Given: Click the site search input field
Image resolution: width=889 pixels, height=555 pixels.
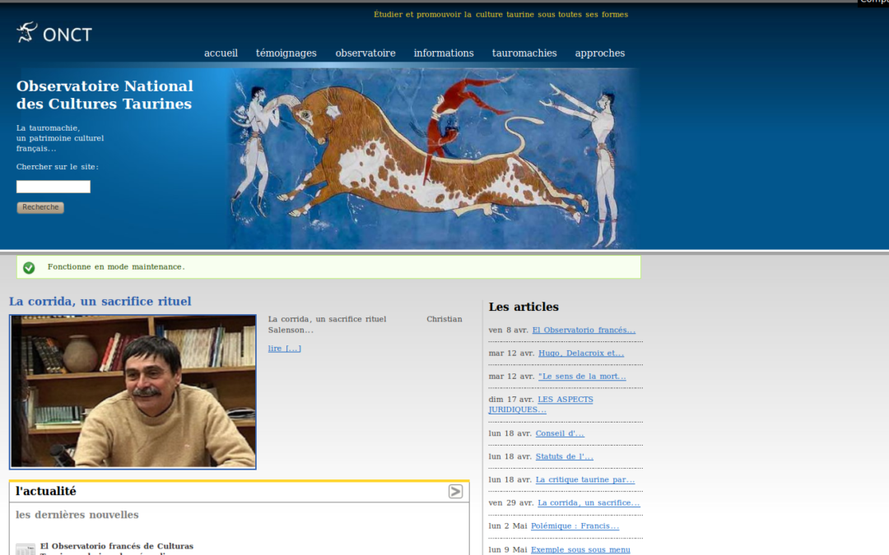Looking at the screenshot, I should 54,187.
